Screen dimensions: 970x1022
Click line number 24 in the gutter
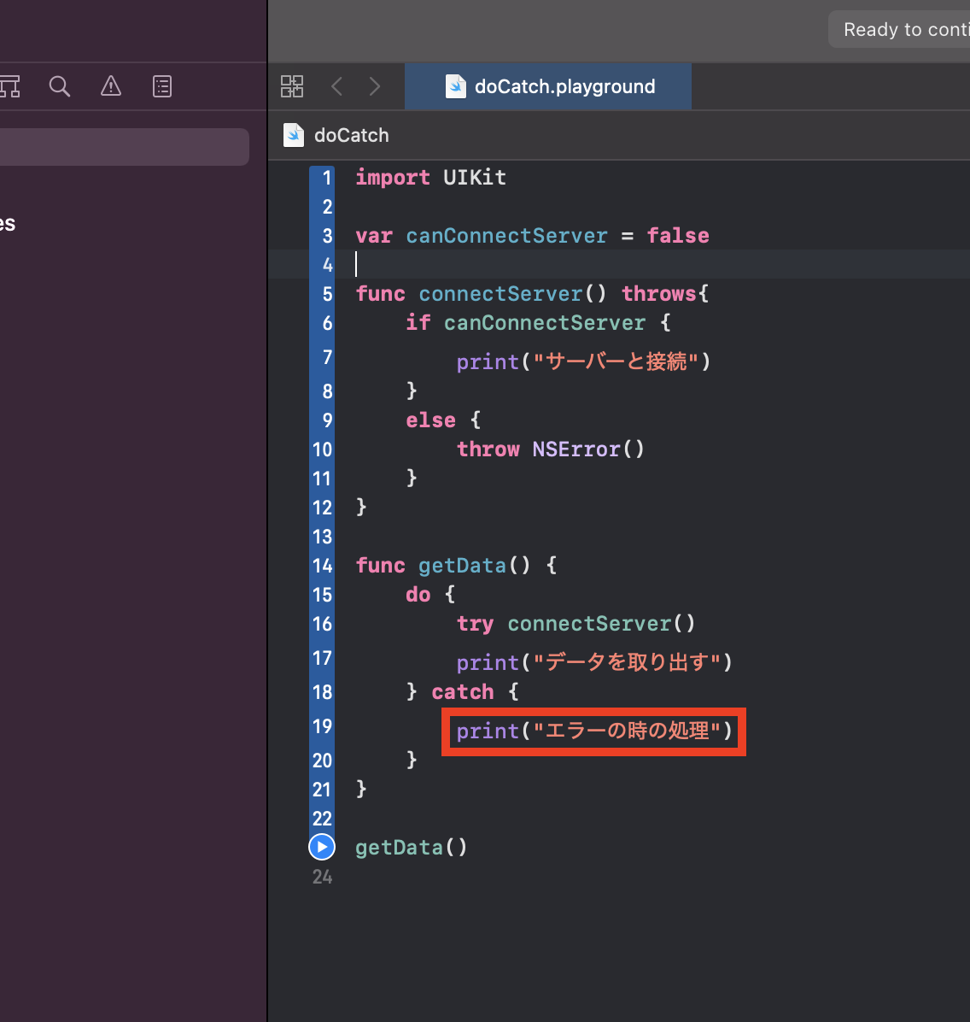pos(322,877)
